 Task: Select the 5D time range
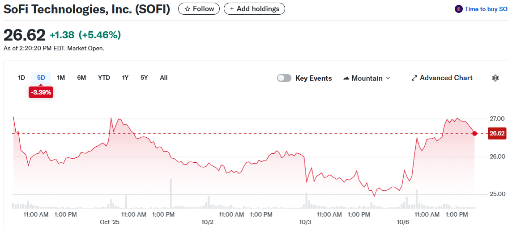tap(41, 78)
